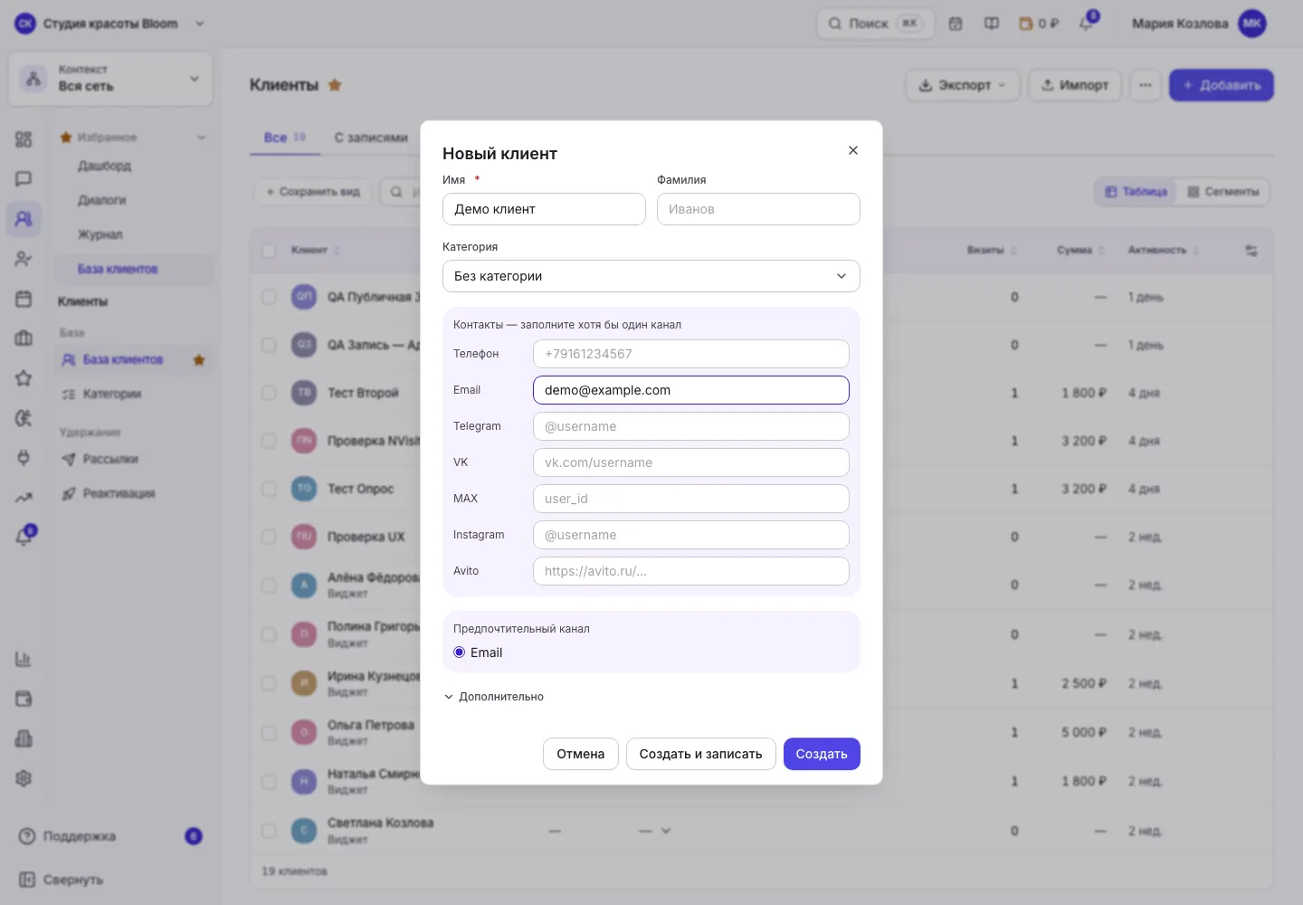Click into the Фамилия input field
The image size is (1303, 905).
pyautogui.click(x=758, y=209)
